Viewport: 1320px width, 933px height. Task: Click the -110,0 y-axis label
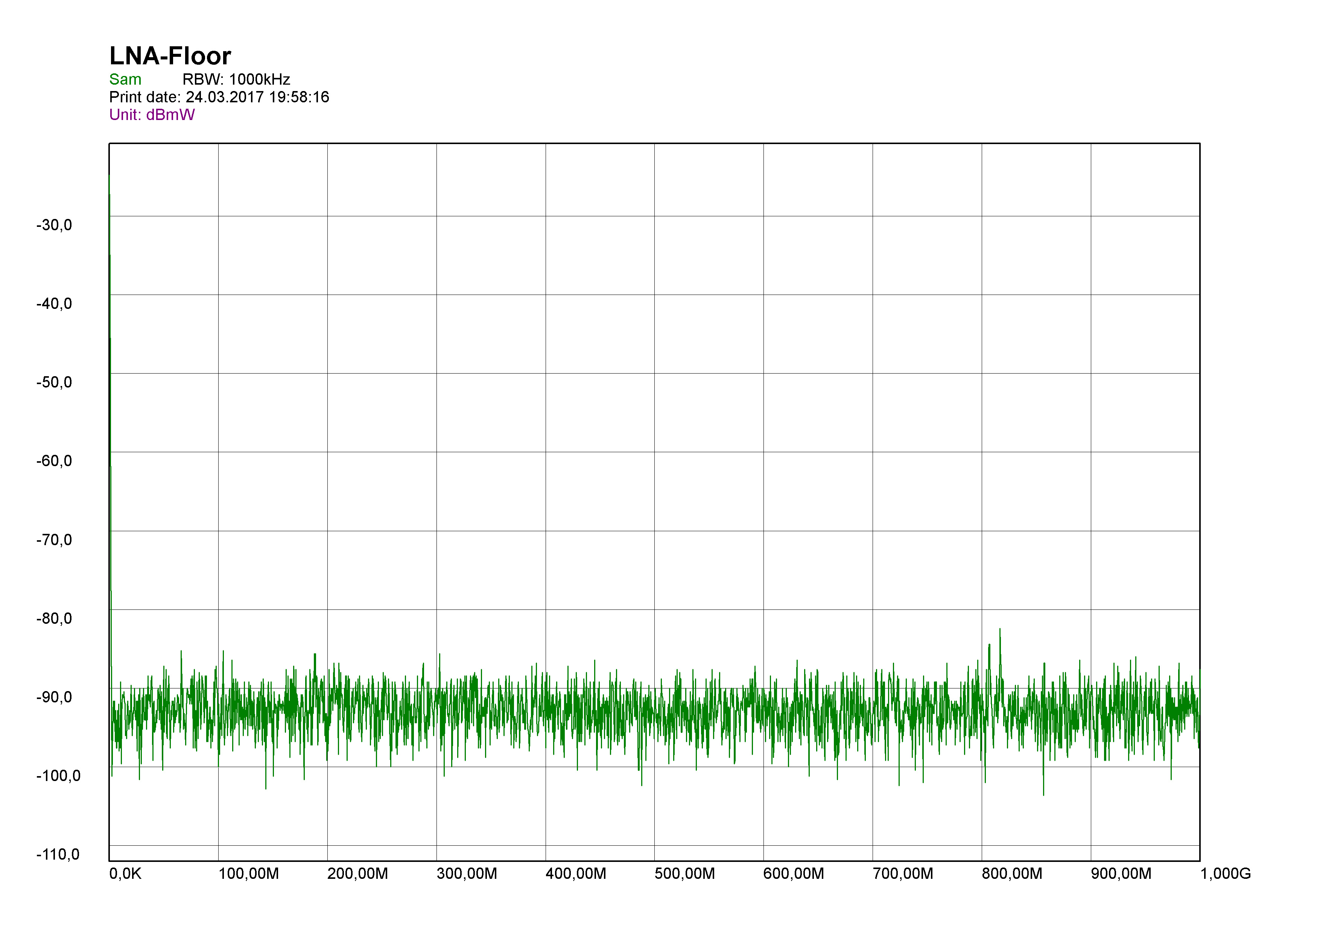[x=58, y=855]
